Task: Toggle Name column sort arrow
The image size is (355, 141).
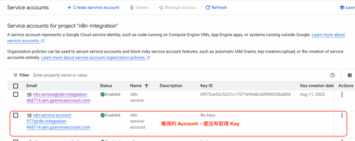Action: [147, 86]
